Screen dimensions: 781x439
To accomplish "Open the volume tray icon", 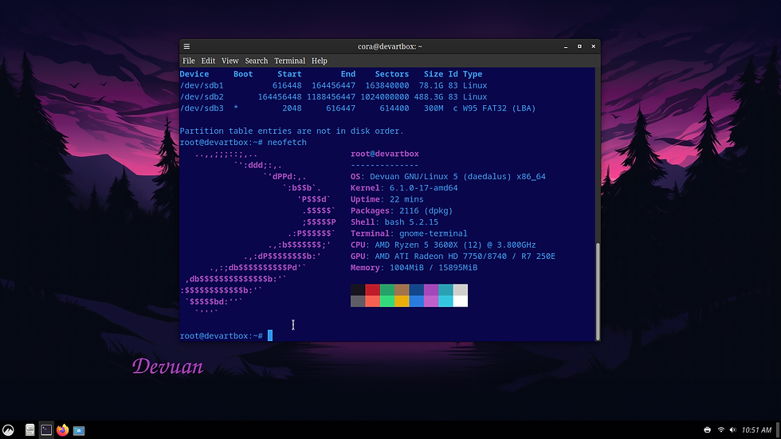I will tap(732, 430).
